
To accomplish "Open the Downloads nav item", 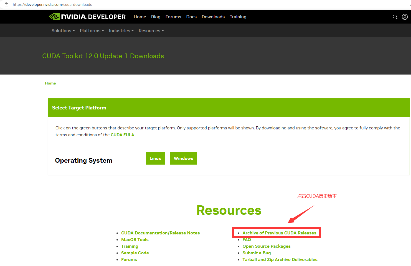I will 213,17.
